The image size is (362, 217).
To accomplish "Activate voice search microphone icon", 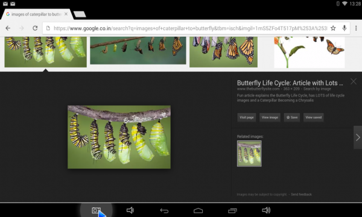I will [345, 28].
